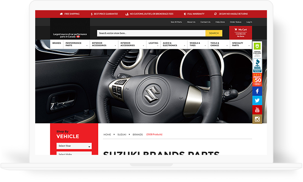This screenshot has height=182, width=303.
Task: Open the Facebook page icon
Action: click(257, 91)
